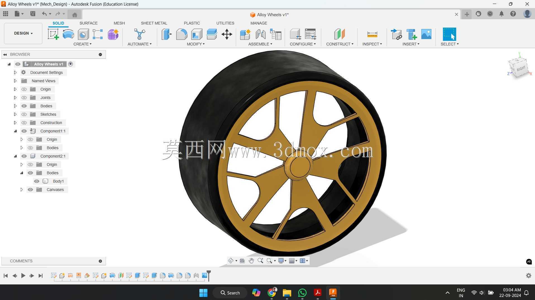Activate the Select tool
The height and width of the screenshot is (300, 535).
pos(449,34)
